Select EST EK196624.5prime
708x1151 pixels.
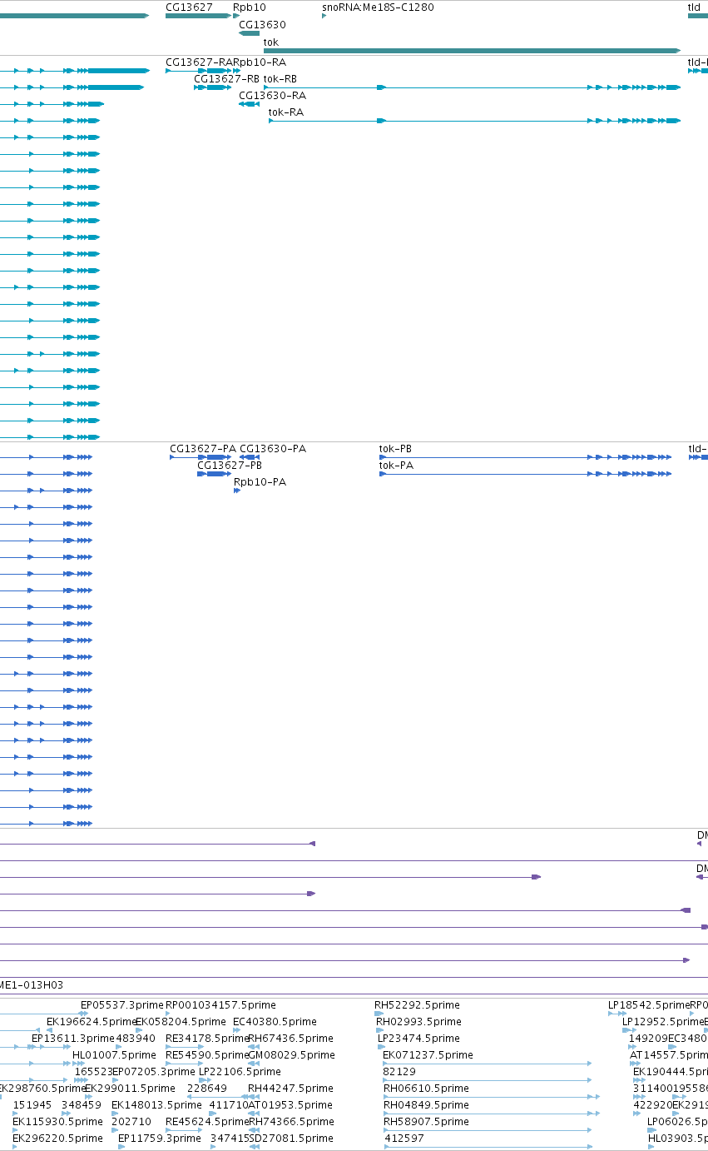(91, 1022)
